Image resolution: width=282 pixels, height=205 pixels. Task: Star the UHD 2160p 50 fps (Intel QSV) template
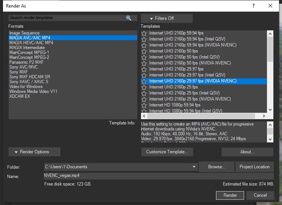coord(144,57)
